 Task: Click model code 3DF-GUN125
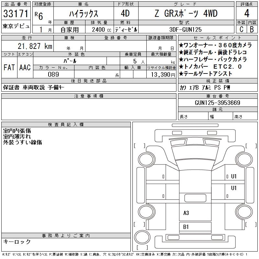pyautogui.click(x=186, y=29)
